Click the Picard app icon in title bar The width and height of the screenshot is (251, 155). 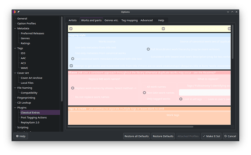14,12
